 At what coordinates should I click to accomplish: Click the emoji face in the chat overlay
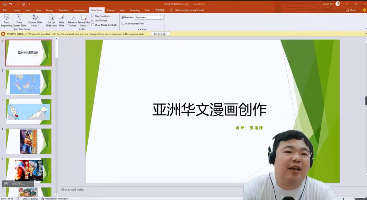[x=6, y=184]
